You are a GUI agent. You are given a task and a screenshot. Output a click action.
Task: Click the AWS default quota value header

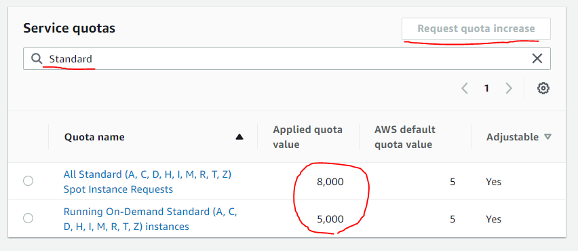[405, 137]
